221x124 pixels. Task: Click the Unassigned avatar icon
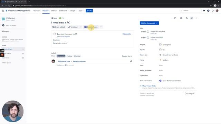coord(160,44)
